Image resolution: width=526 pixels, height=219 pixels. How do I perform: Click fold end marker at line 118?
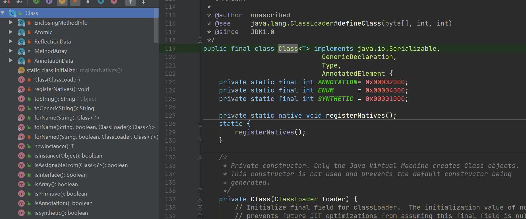[x=200, y=40]
